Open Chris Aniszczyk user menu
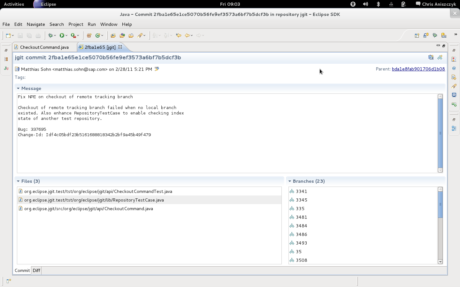The height and width of the screenshot is (287, 460). pyautogui.click(x=436, y=4)
